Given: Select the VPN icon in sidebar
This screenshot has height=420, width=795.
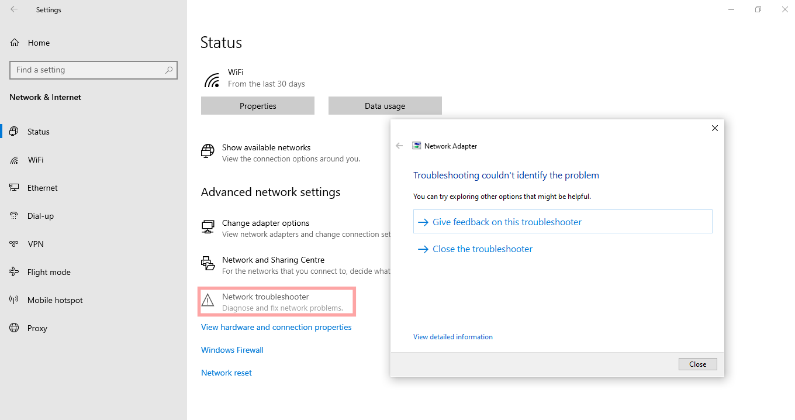Looking at the screenshot, I should click(15, 244).
